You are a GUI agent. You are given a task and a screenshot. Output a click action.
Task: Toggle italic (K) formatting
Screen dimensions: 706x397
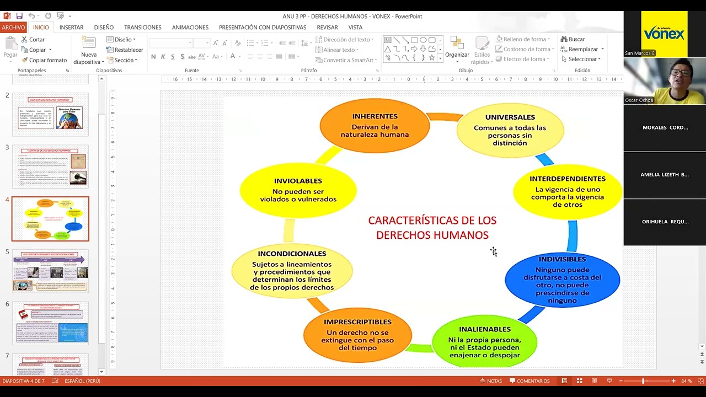163,56
